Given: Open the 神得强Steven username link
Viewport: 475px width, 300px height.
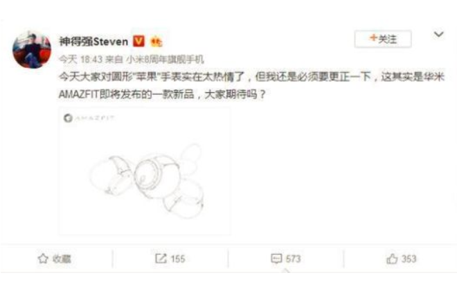Looking at the screenshot, I should (x=93, y=41).
